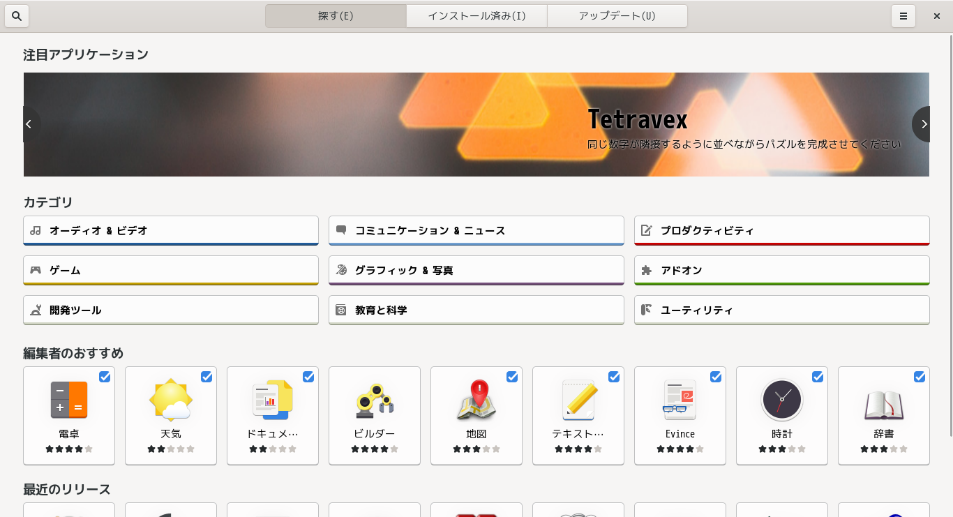
Task: Click the Maps 地図 pin icon
Action: (x=476, y=400)
